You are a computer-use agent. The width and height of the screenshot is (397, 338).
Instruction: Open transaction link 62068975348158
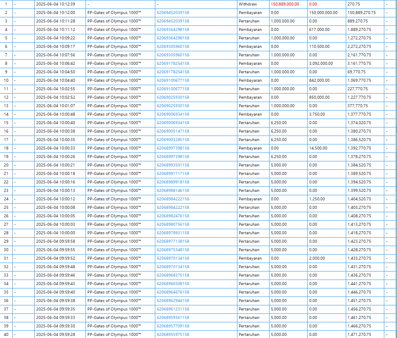pyautogui.click(x=173, y=250)
